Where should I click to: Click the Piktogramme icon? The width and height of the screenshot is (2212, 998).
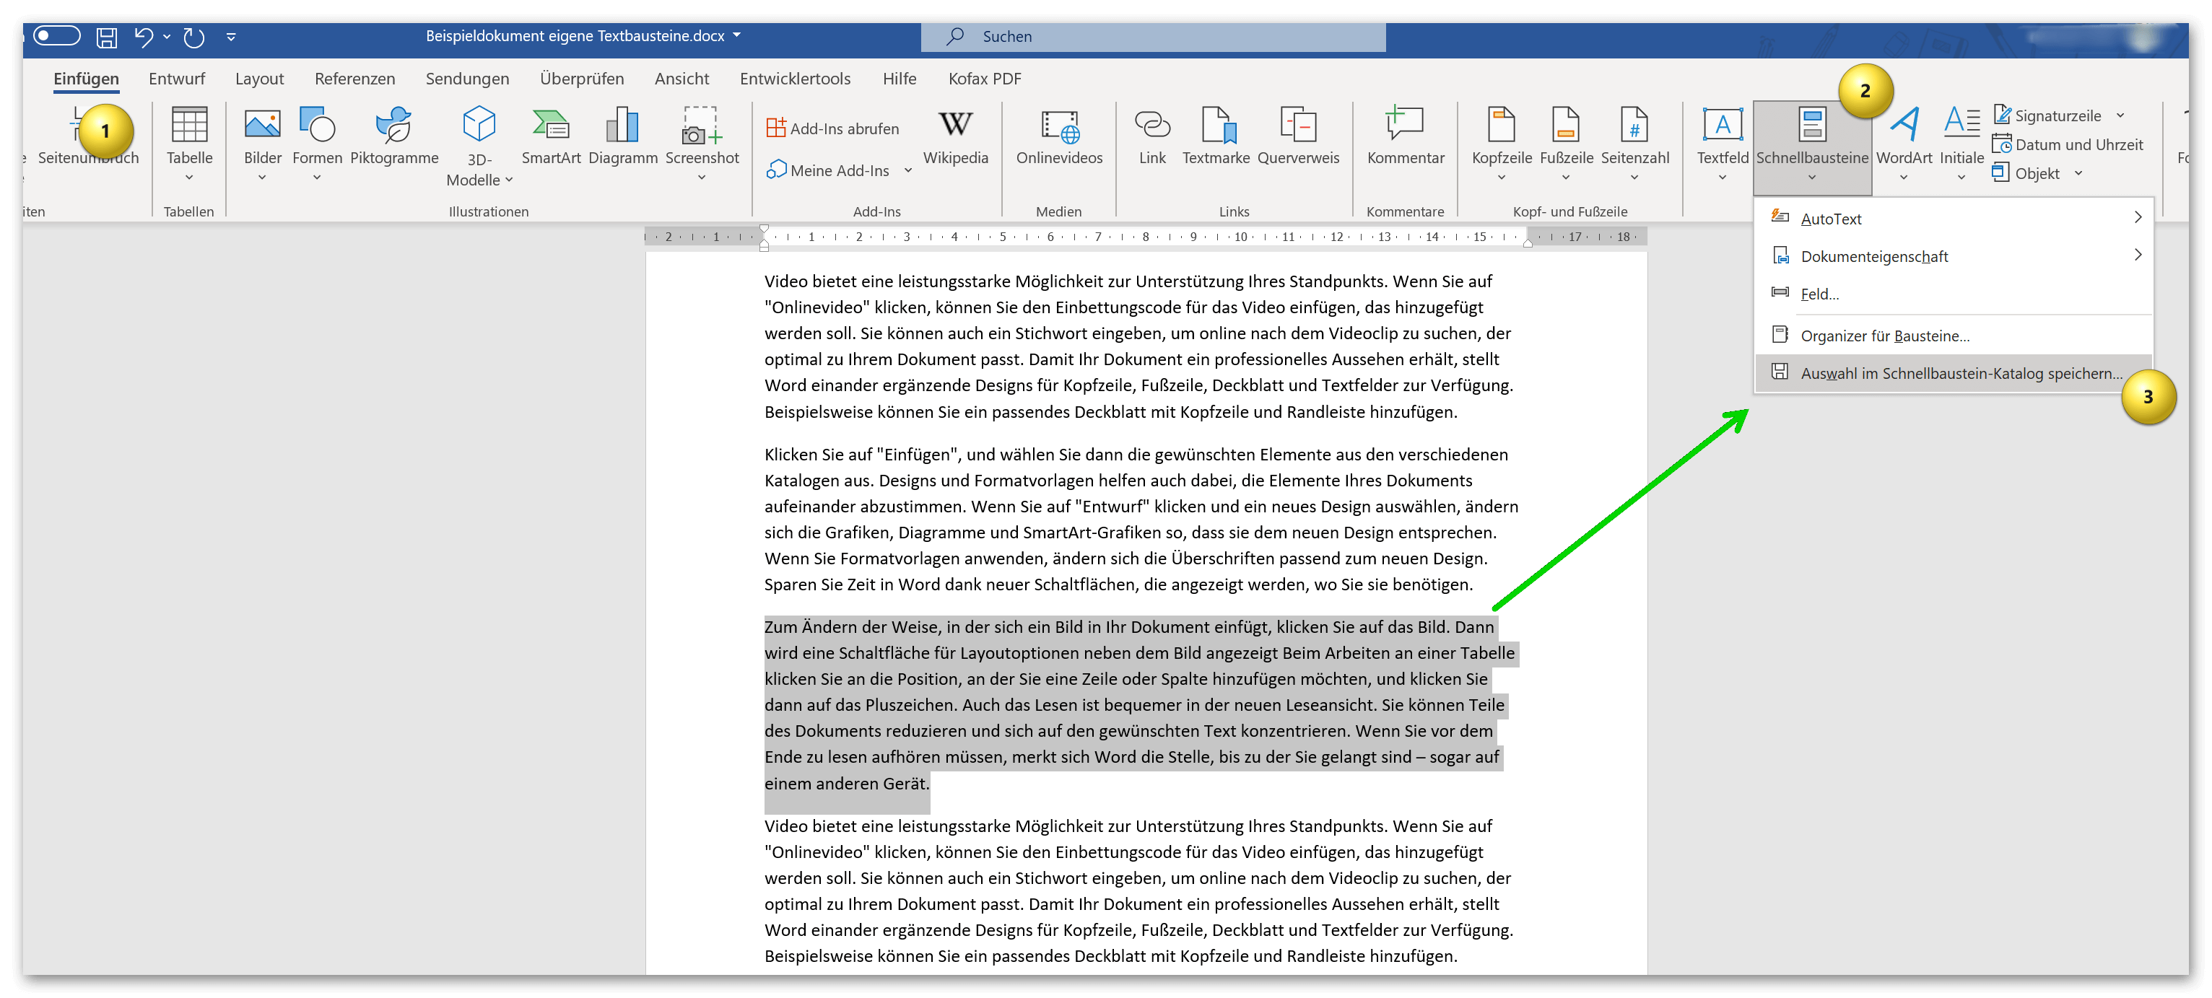(394, 124)
